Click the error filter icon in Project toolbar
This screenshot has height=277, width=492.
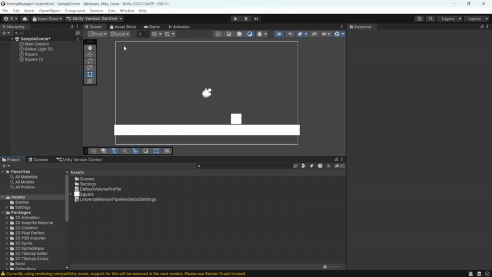pos(320,166)
